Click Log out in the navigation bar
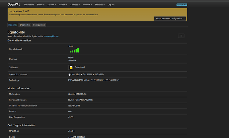The height and width of the screenshot is (138, 229). 111,5
